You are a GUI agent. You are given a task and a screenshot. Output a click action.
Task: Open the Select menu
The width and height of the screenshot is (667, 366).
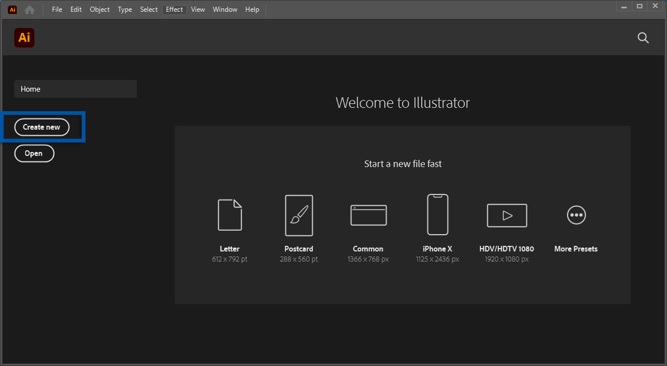tap(149, 9)
